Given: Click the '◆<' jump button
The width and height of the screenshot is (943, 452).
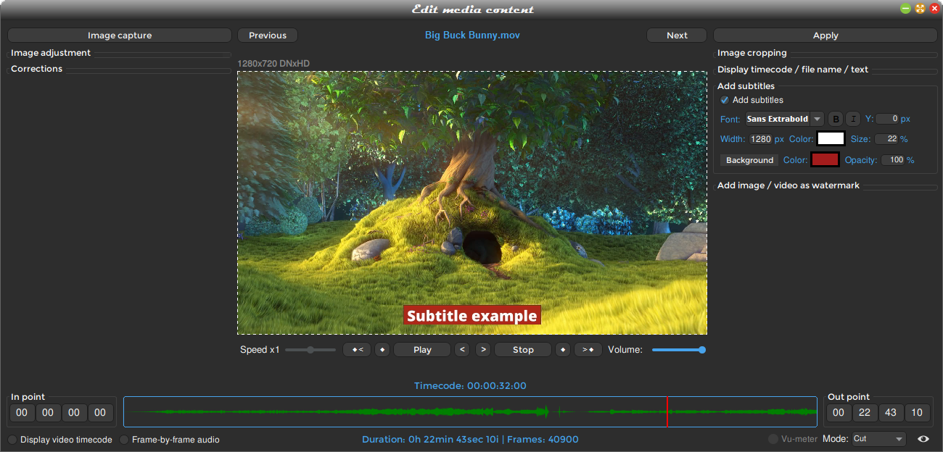Looking at the screenshot, I should 356,350.
